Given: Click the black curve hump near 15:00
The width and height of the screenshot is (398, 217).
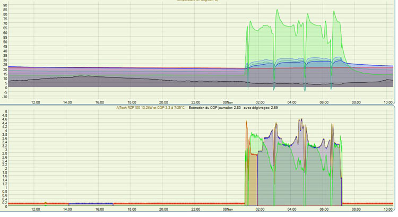Looking at the screenshot, I should point(80,76).
